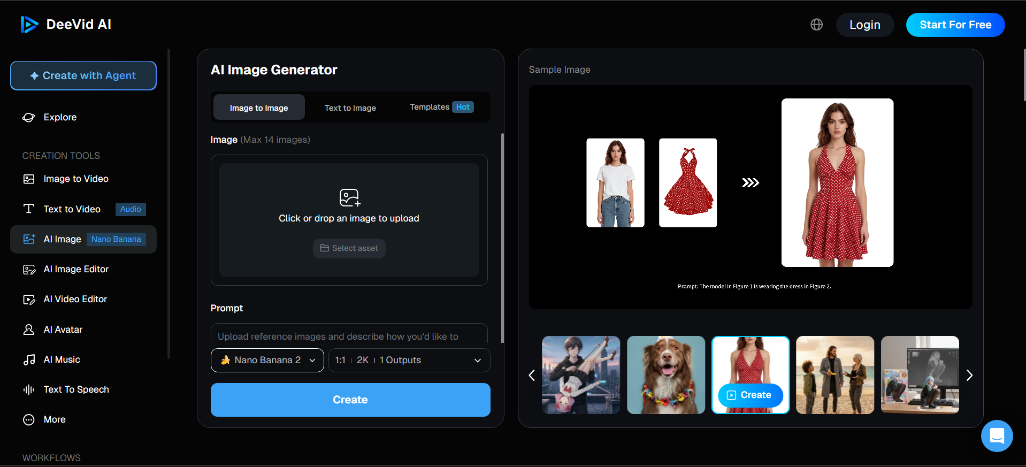Open the More menu in sidebar
1026x467 pixels.
(x=54, y=419)
